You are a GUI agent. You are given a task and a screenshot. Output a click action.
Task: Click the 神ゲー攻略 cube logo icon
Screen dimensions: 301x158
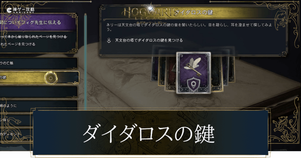coord(9,10)
